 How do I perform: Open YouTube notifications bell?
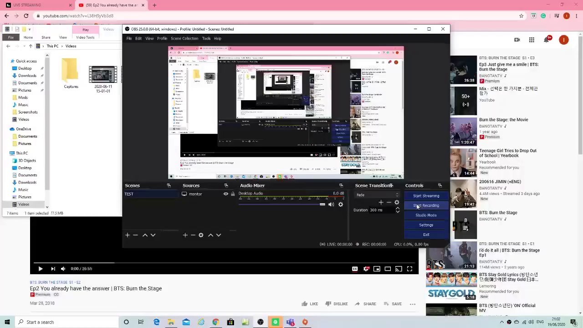tap(546, 40)
